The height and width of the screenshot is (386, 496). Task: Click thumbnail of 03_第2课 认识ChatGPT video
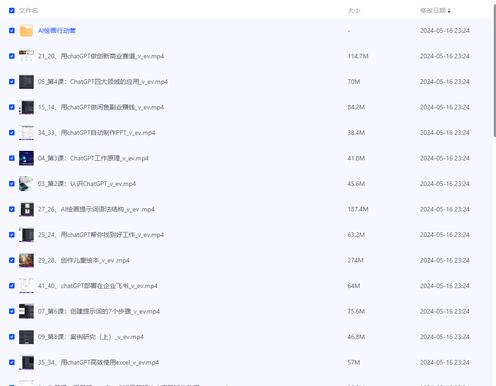click(26, 184)
